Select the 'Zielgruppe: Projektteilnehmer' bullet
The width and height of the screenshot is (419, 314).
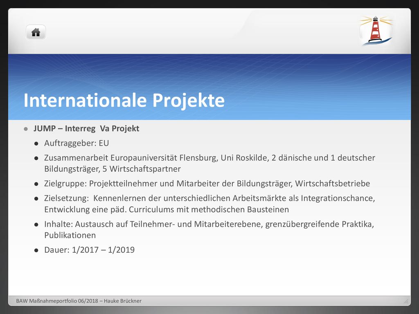pyautogui.click(x=207, y=184)
